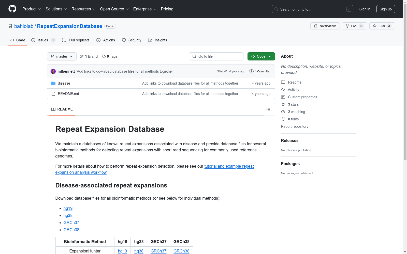View the 0 Tags list
The width and height of the screenshot is (407, 254).
point(110,56)
